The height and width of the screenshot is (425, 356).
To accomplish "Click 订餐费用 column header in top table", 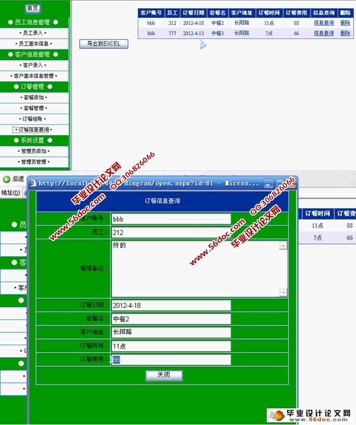I will pos(296,13).
